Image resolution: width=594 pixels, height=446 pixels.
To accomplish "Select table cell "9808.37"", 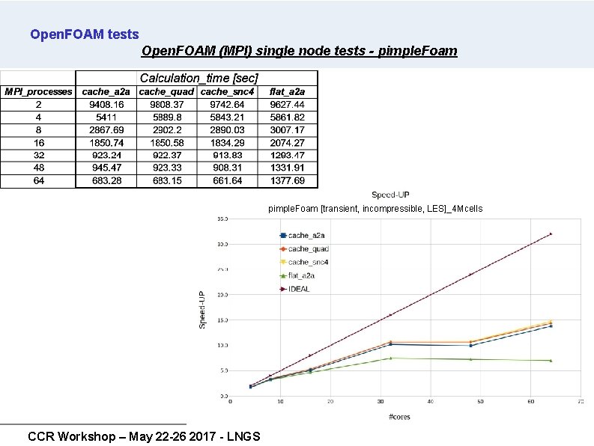I will point(167,105).
